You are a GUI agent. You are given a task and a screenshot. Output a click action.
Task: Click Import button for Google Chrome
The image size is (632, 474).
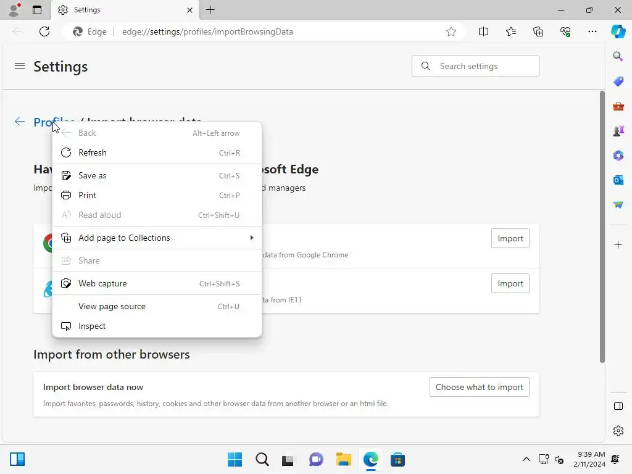coord(510,239)
